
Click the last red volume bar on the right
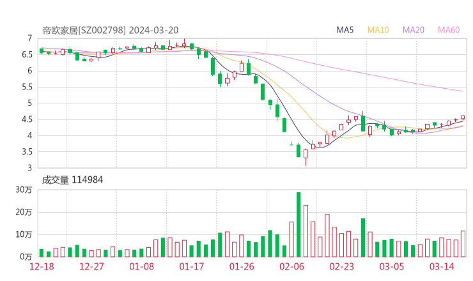click(x=463, y=244)
